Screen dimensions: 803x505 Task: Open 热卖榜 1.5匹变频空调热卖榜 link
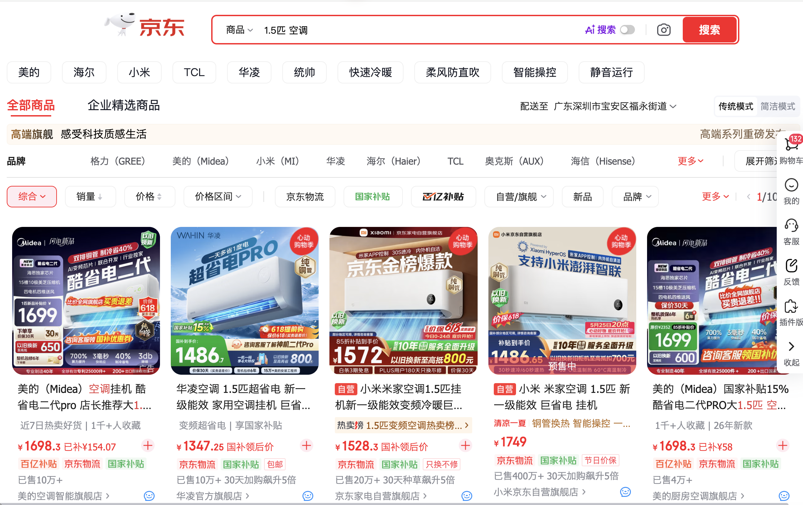(x=404, y=426)
